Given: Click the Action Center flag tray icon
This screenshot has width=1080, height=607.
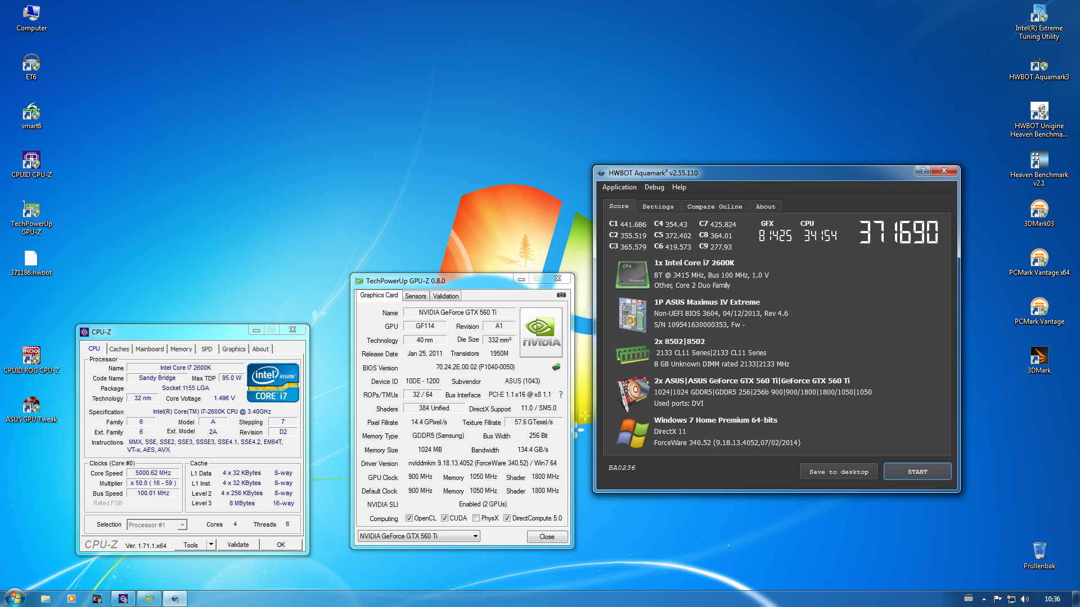Looking at the screenshot, I should 997,599.
